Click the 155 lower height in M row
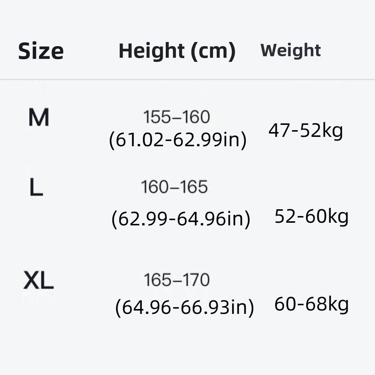Image resolution: width=375 pixels, height=375 pixels. pos(155,117)
